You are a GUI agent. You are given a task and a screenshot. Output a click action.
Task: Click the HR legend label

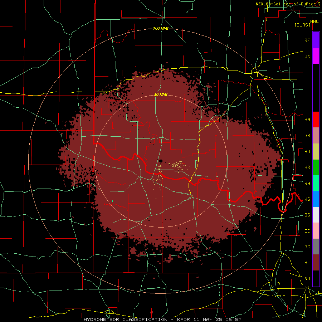[307, 167]
